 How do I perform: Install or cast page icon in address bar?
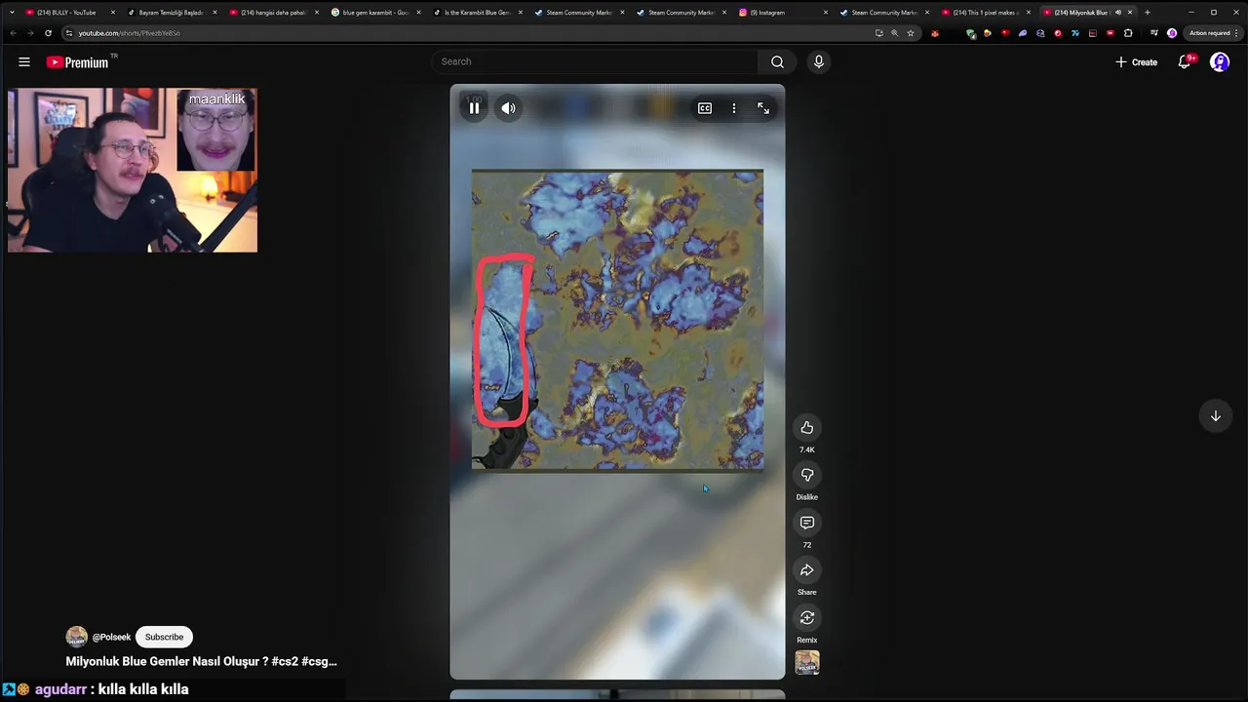878,33
